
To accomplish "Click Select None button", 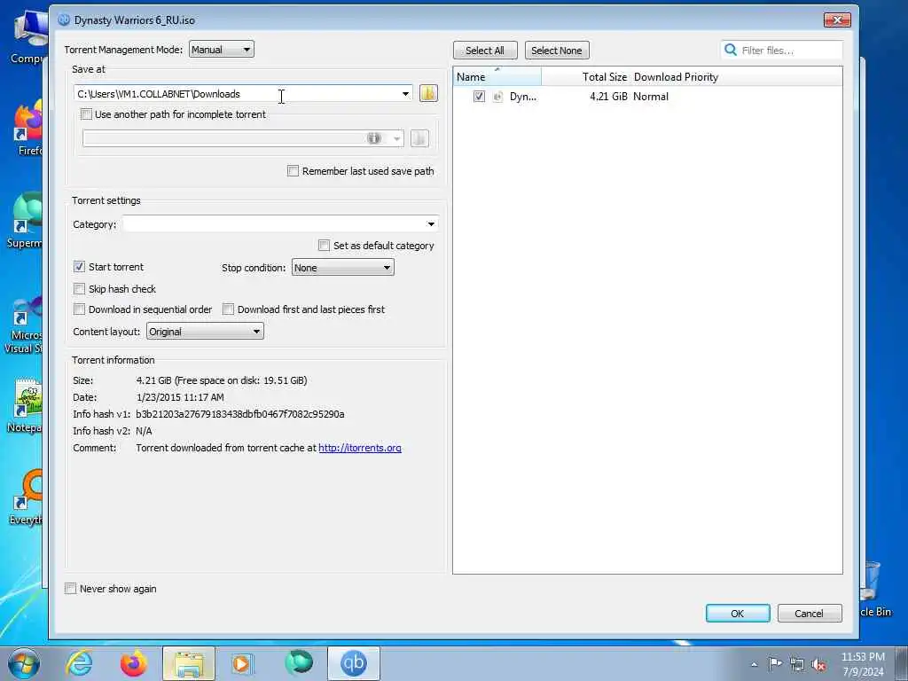I will 557,51.
